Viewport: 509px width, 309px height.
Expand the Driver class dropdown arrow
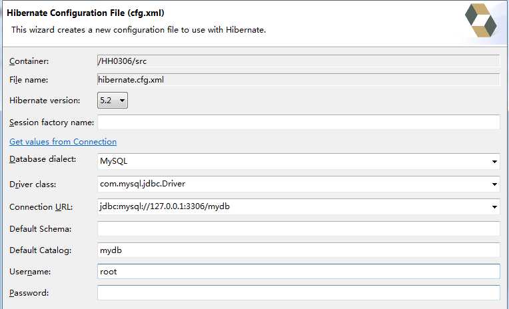(494, 184)
